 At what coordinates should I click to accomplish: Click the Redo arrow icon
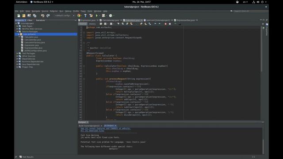48,16
